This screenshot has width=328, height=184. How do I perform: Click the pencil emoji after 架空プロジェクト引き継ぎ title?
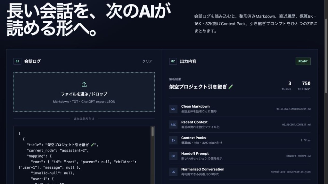[x=231, y=87]
